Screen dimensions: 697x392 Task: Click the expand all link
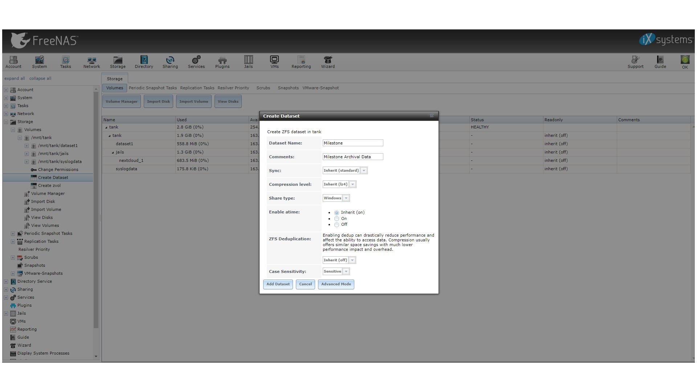pyautogui.click(x=15, y=78)
